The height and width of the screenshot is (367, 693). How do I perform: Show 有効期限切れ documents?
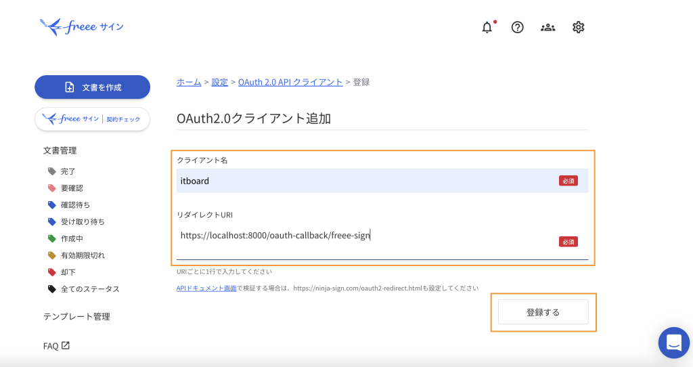82,255
